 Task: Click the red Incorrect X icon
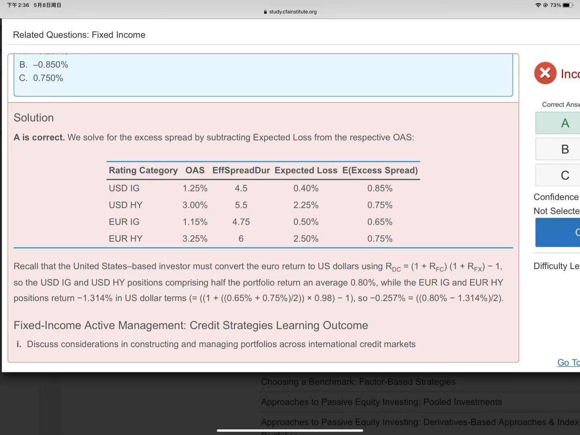(545, 73)
